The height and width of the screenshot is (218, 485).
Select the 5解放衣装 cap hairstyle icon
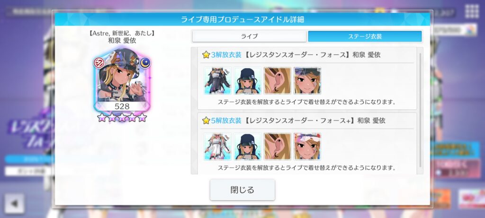tap(247, 147)
